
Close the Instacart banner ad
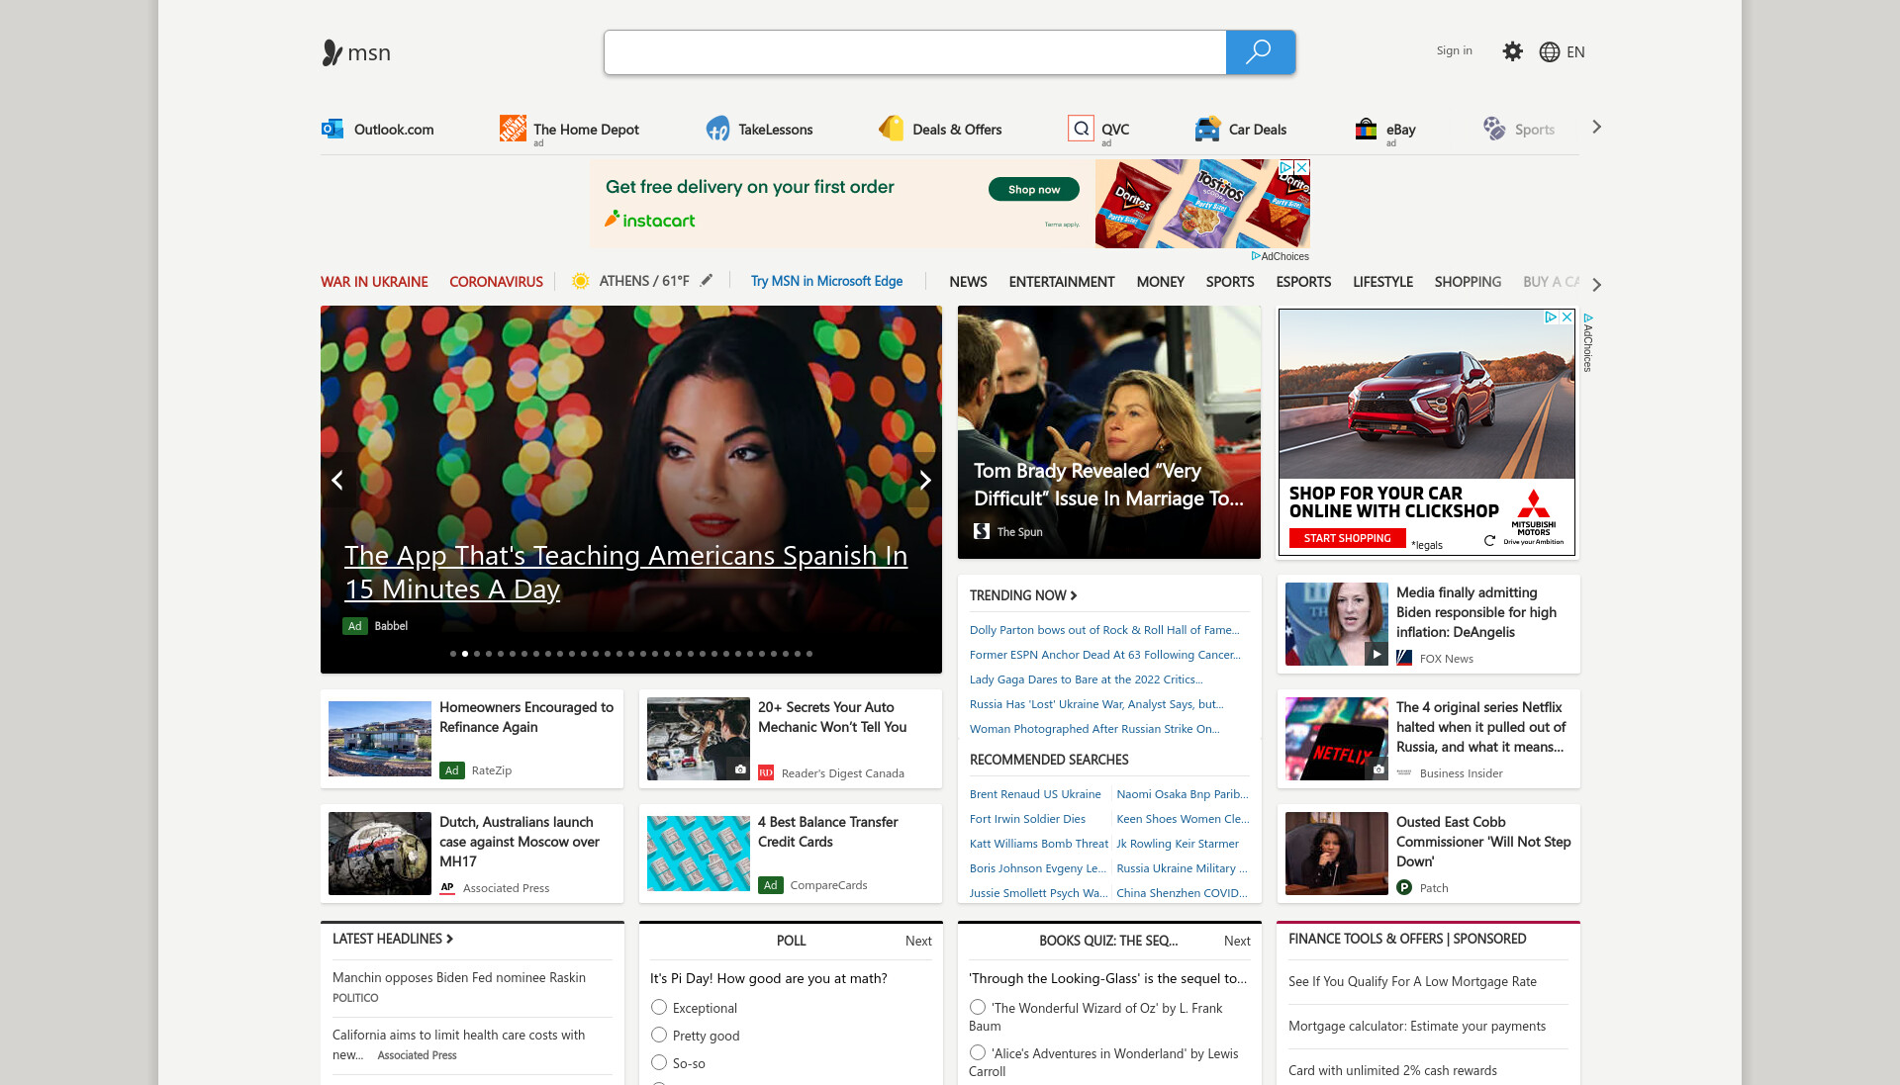click(x=1302, y=168)
